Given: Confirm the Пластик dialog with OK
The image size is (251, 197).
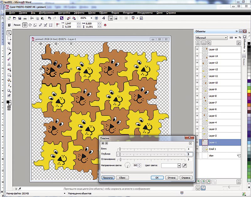Looking at the screenshot, I should pyautogui.click(x=157, y=177).
